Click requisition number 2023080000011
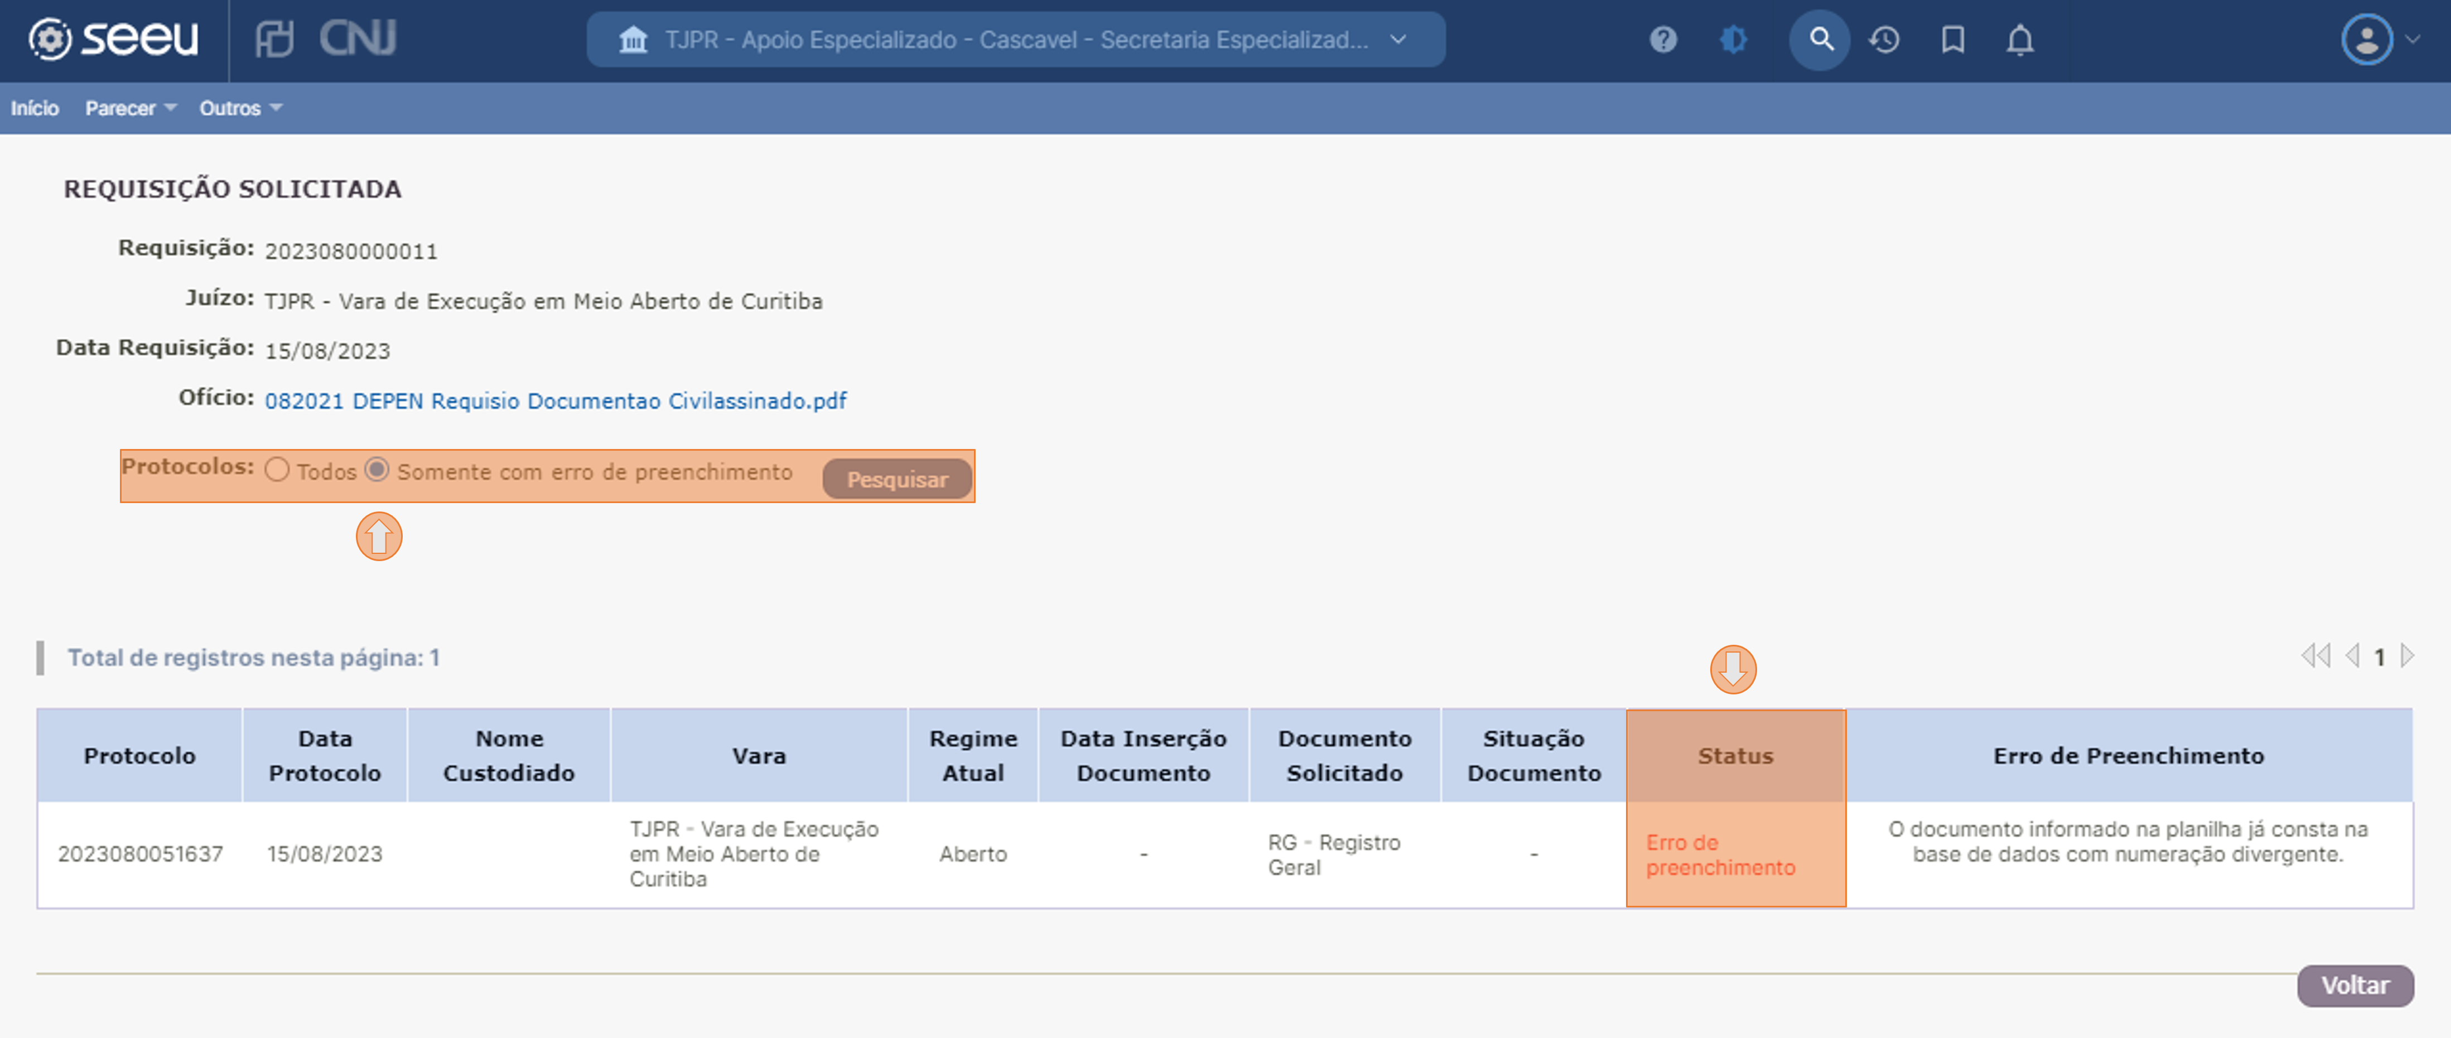Viewport: 2451px width, 1038px height. (x=351, y=251)
